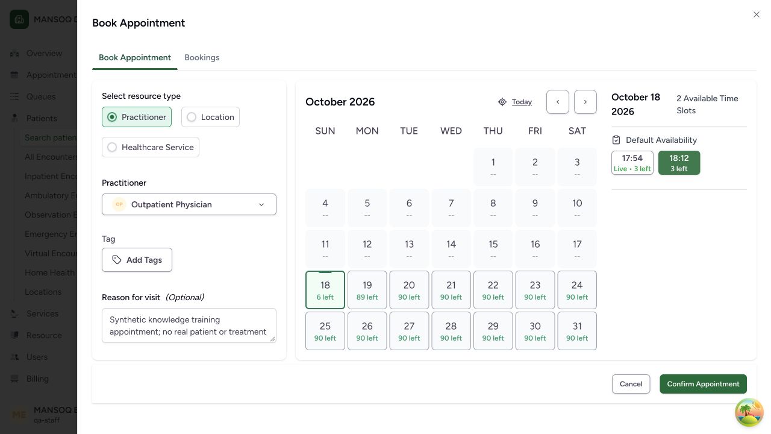Open the beach avatar widget

749,412
